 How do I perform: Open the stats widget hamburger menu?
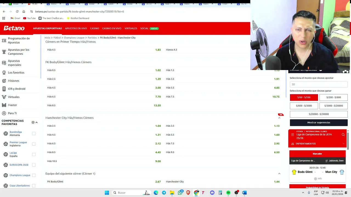292,135
